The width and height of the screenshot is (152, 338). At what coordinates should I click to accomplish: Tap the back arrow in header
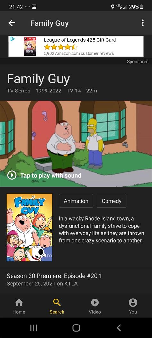click(12, 23)
